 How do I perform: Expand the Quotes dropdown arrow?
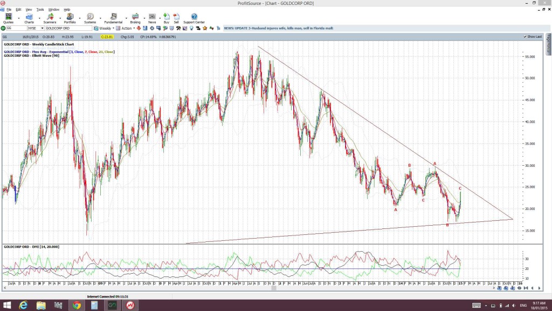[x=19, y=18]
